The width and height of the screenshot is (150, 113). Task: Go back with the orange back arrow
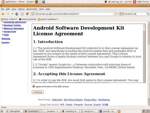[x=3, y=14]
